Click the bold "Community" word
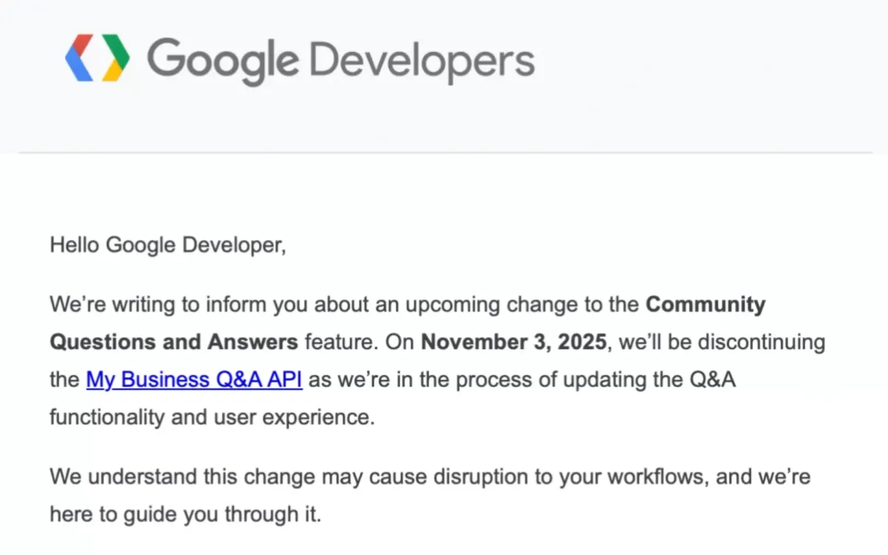Viewport: 888px width, 555px height. tap(705, 304)
